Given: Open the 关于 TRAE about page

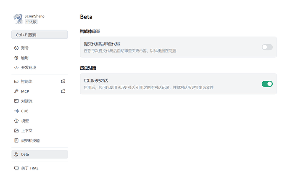Looking at the screenshot, I should pyautogui.click(x=40, y=168).
